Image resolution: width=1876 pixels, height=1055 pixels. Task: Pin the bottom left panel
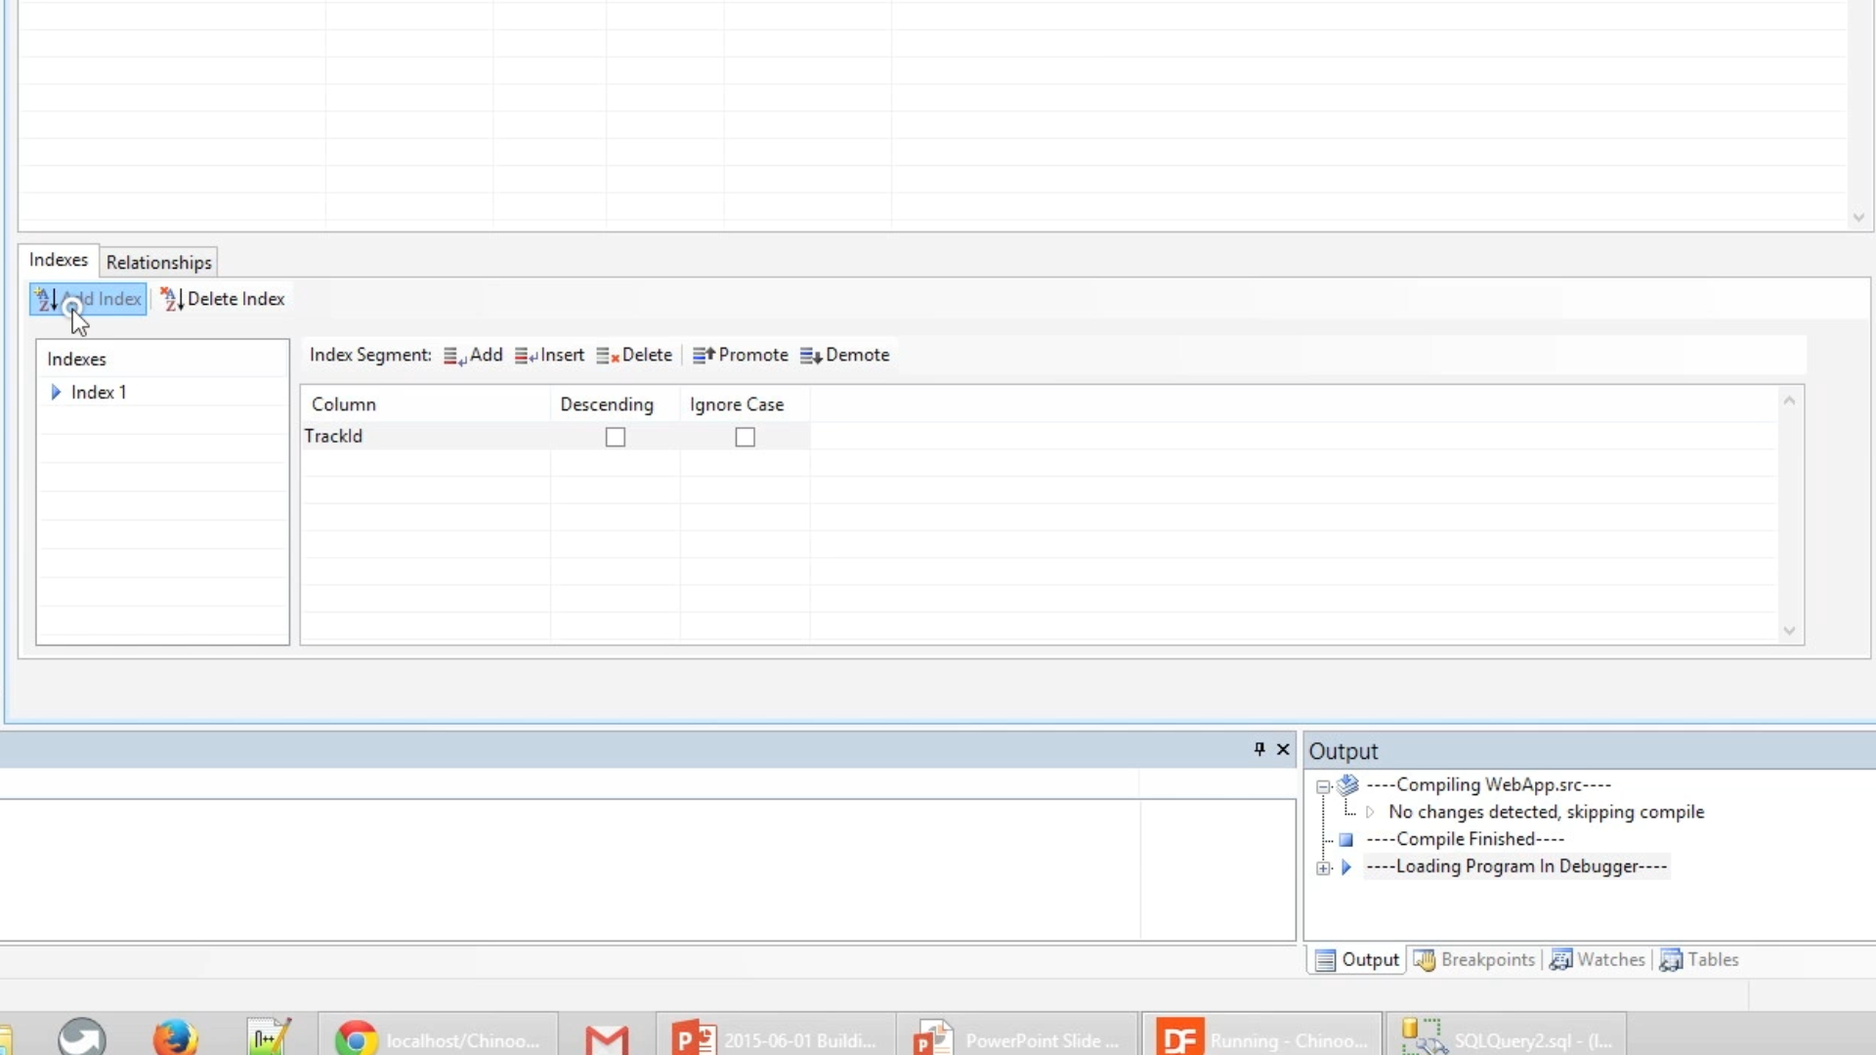(1259, 749)
